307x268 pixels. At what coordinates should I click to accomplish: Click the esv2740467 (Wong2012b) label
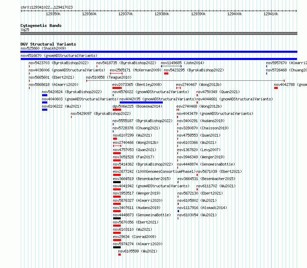[x=199, y=85]
